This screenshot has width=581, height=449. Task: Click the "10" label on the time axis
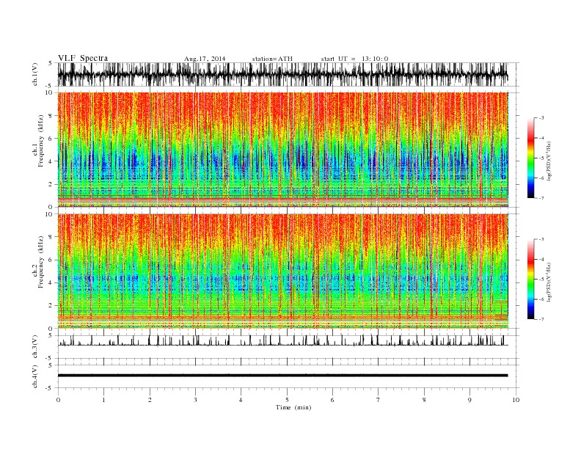[x=516, y=400]
